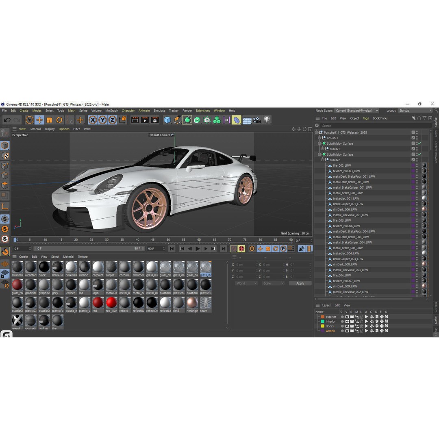This screenshot has width=439, height=439.
Task: Add a Cube primitive object
Action: click(x=167, y=120)
